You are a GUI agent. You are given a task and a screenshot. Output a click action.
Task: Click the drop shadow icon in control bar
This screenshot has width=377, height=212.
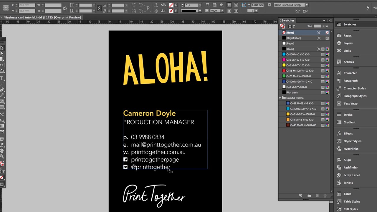click(x=215, y=5)
